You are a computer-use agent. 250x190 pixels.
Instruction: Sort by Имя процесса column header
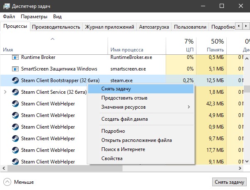(137, 46)
